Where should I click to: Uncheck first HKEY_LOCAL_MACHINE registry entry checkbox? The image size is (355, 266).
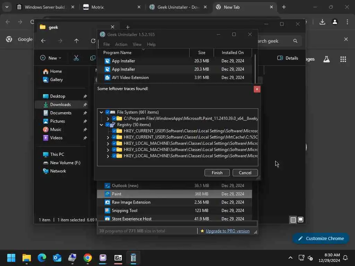[x=114, y=143]
